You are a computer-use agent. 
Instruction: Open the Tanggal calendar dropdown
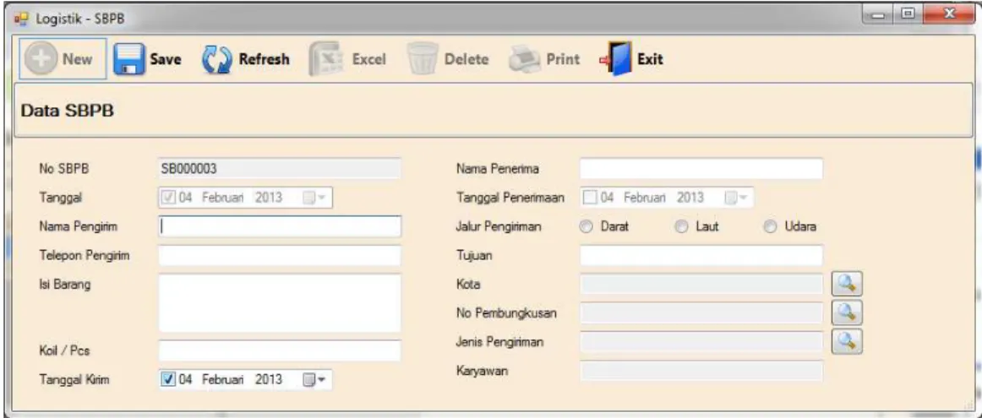[x=314, y=198]
